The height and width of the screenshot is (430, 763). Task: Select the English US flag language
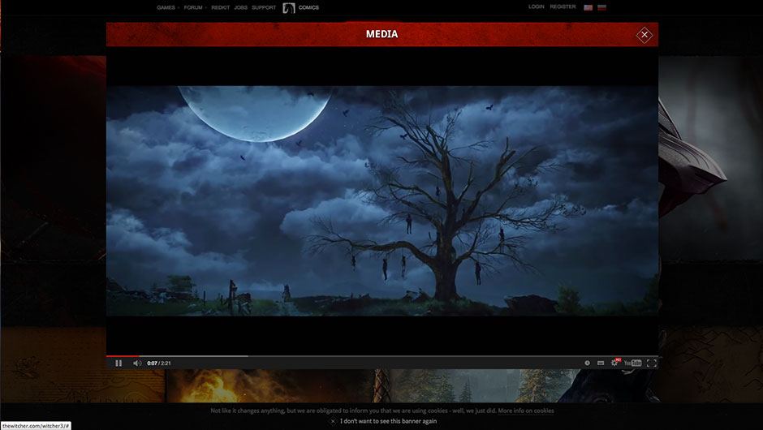pyautogui.click(x=588, y=7)
